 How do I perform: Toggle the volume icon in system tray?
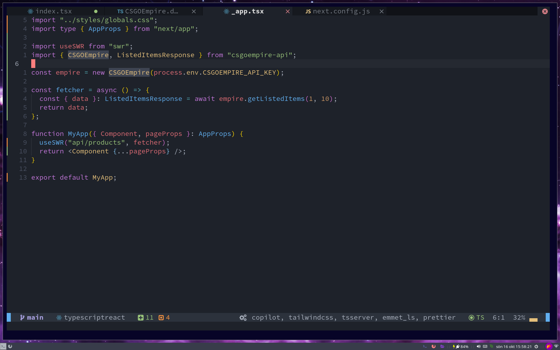point(478,346)
